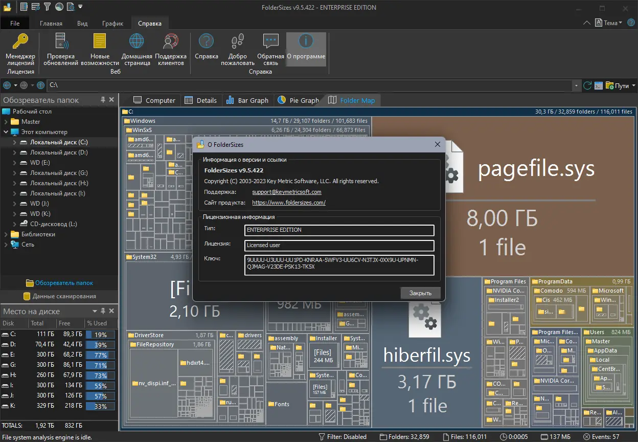
Task: Select CD-дисковод (L:) in the tree
Action: (54, 224)
